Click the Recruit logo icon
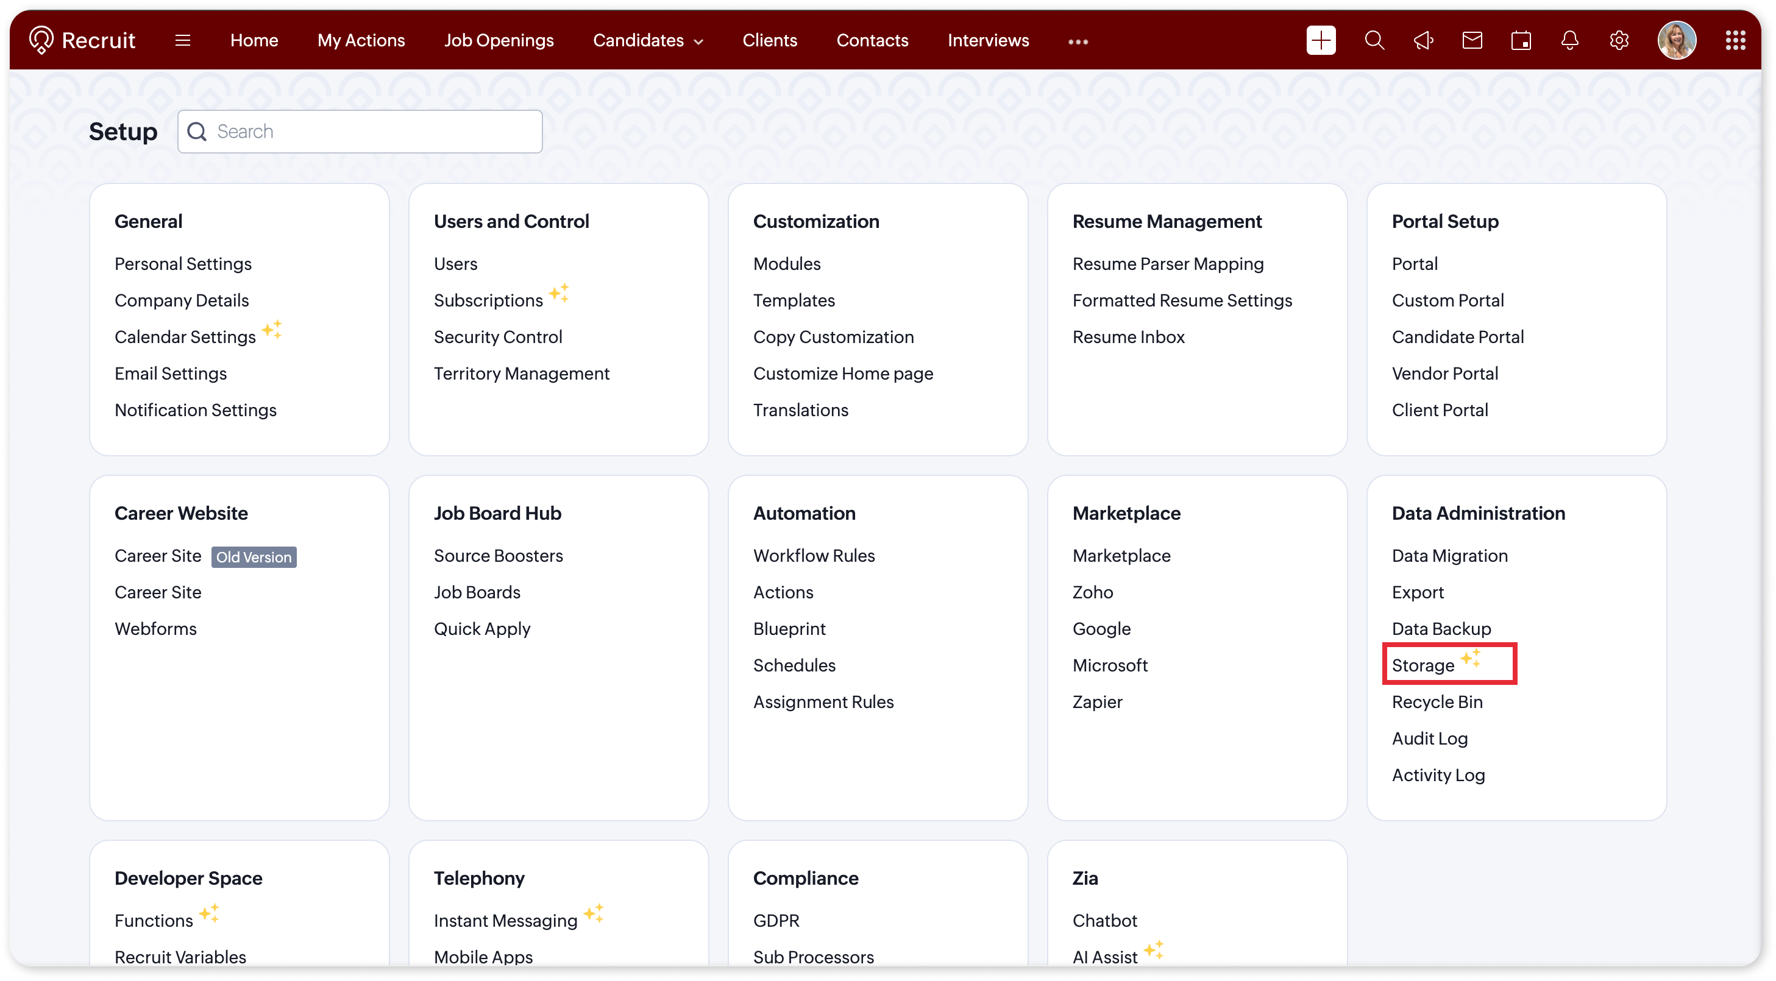Image resolution: width=1776 pixels, height=981 pixels. click(x=41, y=40)
